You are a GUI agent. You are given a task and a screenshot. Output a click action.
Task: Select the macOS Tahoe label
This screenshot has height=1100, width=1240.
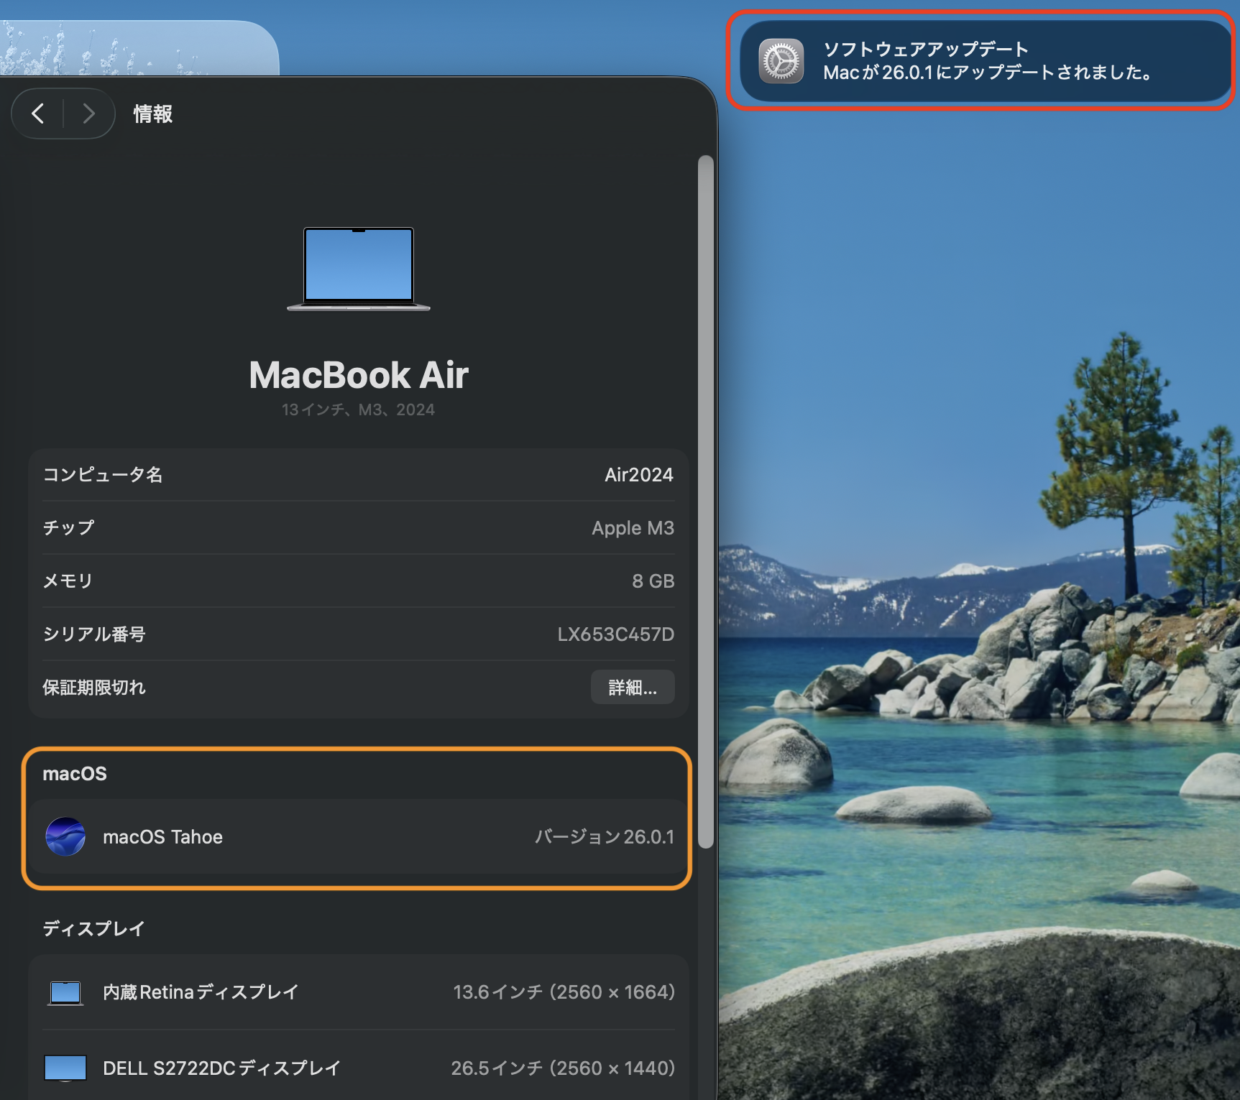point(162,837)
